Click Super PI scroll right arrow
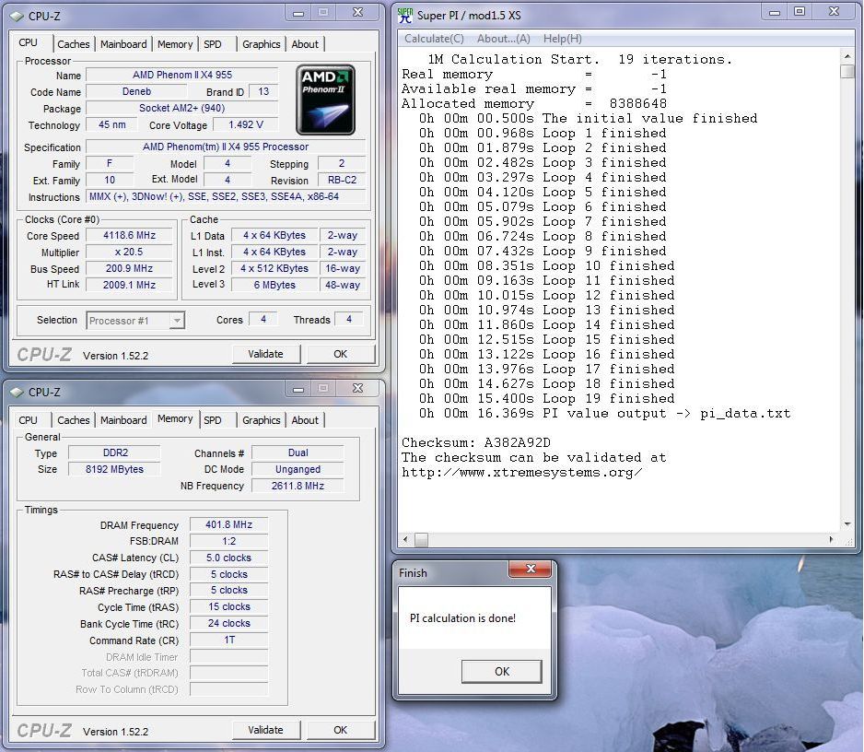The height and width of the screenshot is (752, 864). [831, 539]
